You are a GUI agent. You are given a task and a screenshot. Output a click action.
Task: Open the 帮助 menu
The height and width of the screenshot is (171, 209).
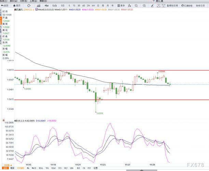[43, 1]
